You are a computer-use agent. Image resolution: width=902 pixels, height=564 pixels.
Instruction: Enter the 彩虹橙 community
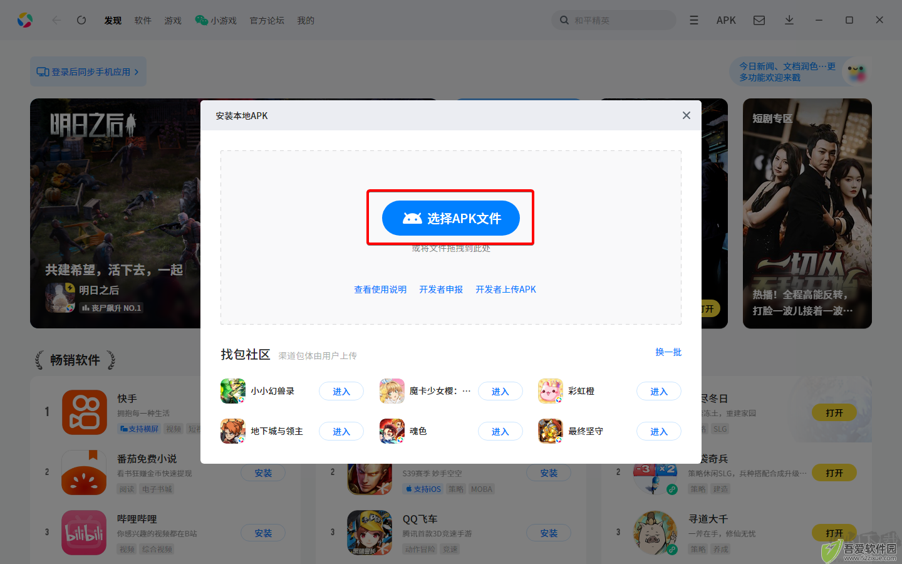[659, 391]
